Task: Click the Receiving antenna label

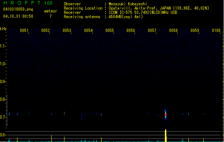Action: (82, 17)
